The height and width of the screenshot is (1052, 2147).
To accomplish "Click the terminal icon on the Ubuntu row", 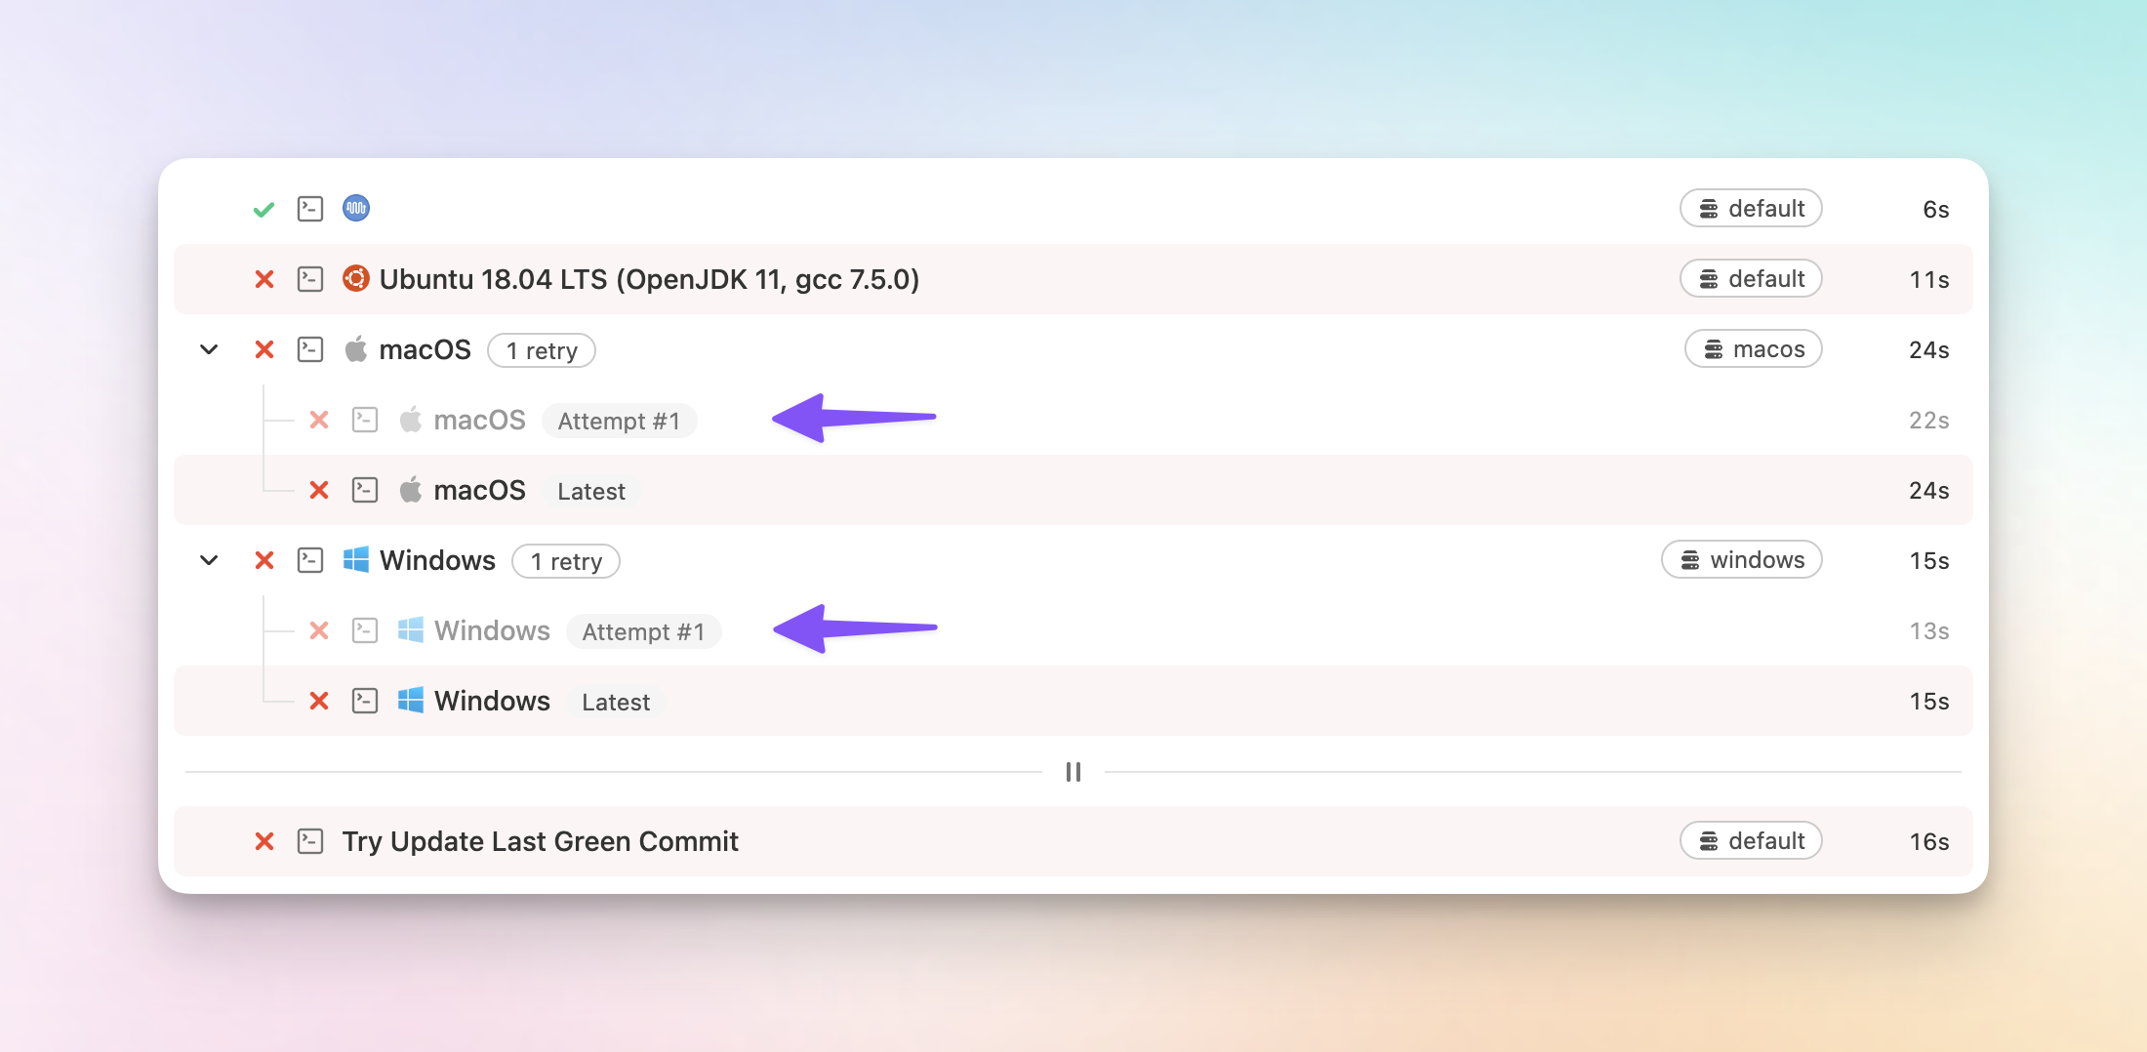I will 310,279.
